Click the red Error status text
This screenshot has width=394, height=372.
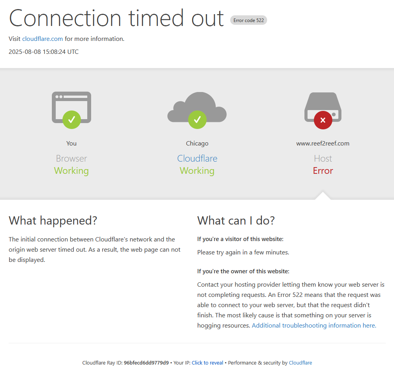click(323, 171)
